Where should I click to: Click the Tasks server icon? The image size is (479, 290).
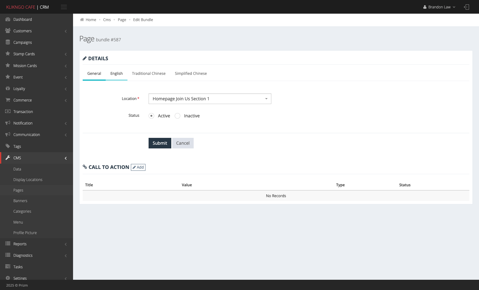click(8, 267)
